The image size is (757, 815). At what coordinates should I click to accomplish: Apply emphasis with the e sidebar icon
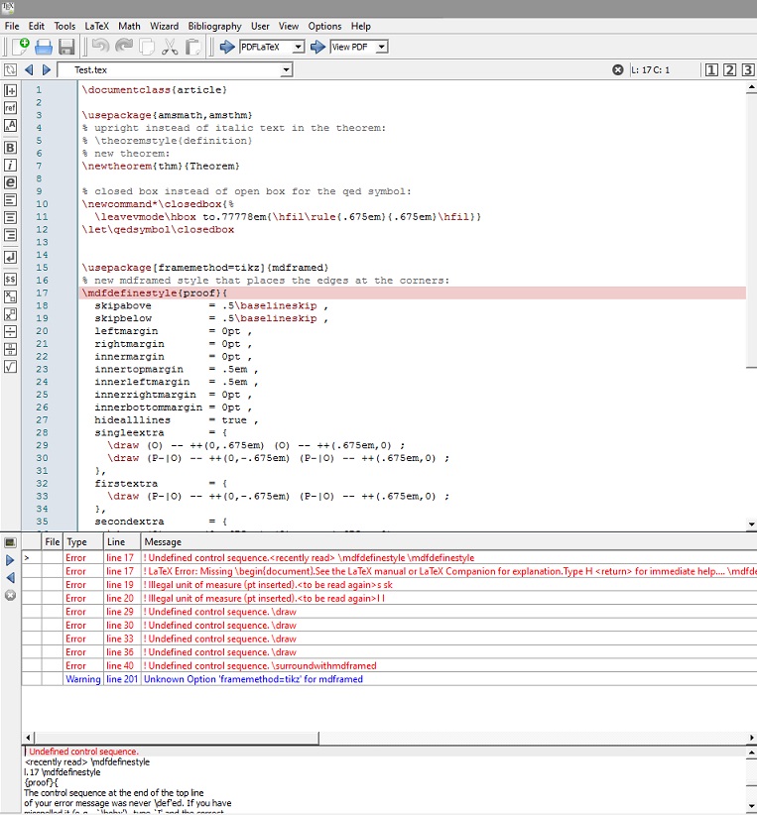[10, 182]
